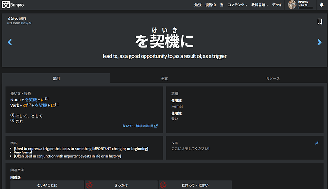
Task: Click the 文法の説明 heading
Action: click(17, 18)
